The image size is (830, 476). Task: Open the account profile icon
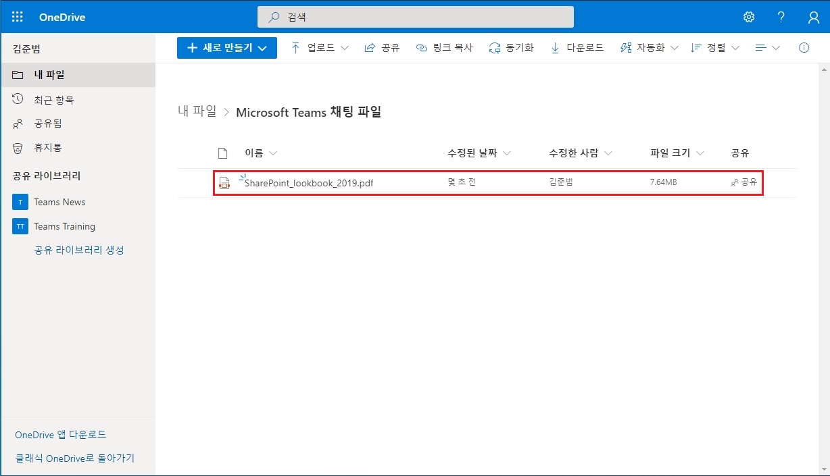pyautogui.click(x=814, y=17)
